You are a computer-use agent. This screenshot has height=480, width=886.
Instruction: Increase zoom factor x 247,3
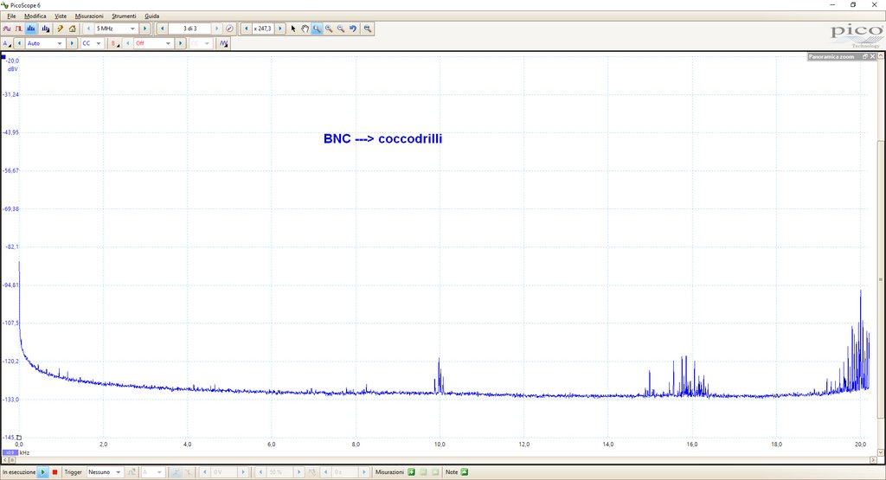(280, 29)
